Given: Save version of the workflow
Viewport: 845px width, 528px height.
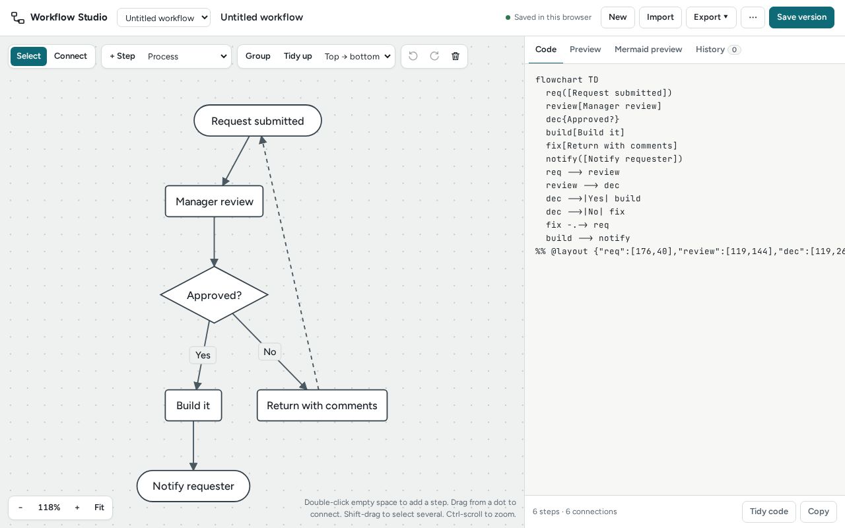Looking at the screenshot, I should tap(801, 17).
